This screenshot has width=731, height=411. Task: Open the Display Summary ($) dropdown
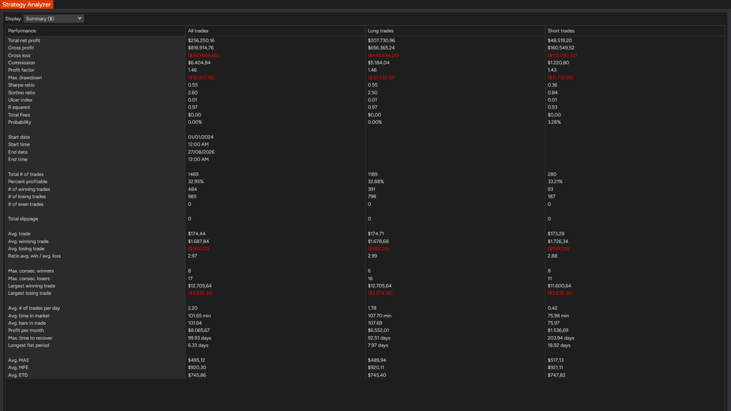(54, 19)
